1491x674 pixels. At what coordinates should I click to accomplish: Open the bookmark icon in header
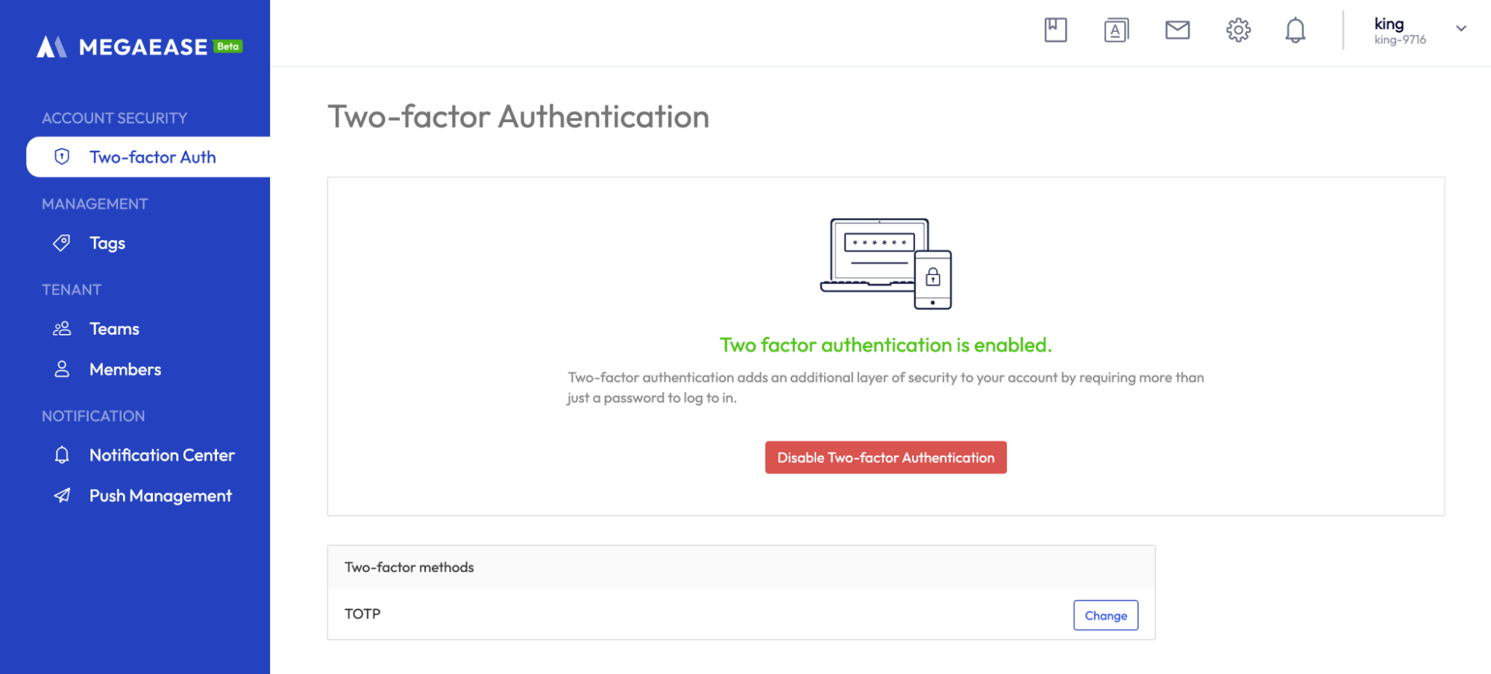coord(1055,31)
